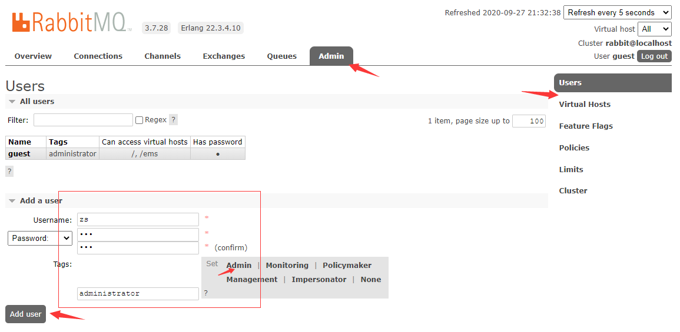Open Feature Flags in the sidebar
This screenshot has width=680, height=332.
pyautogui.click(x=586, y=126)
